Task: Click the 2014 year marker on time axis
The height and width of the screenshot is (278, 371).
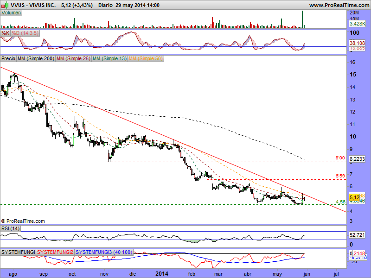Action: tap(162, 274)
